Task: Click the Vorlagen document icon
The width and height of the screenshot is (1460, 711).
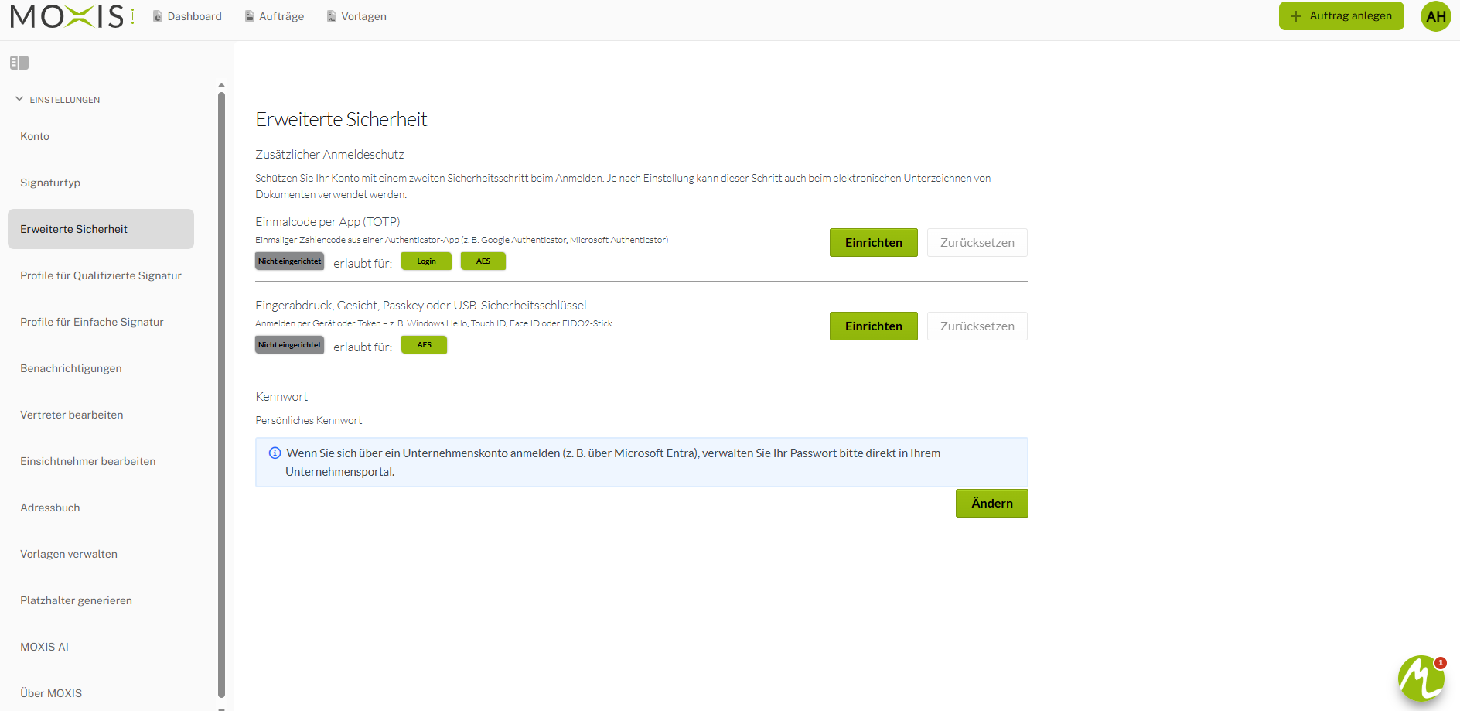Action: (x=332, y=16)
